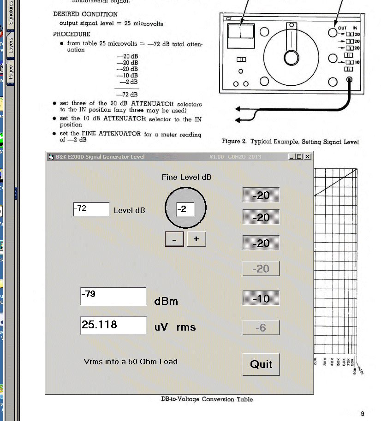Click the grey Fine Level dial circle
381x421 pixels.
click(x=185, y=208)
